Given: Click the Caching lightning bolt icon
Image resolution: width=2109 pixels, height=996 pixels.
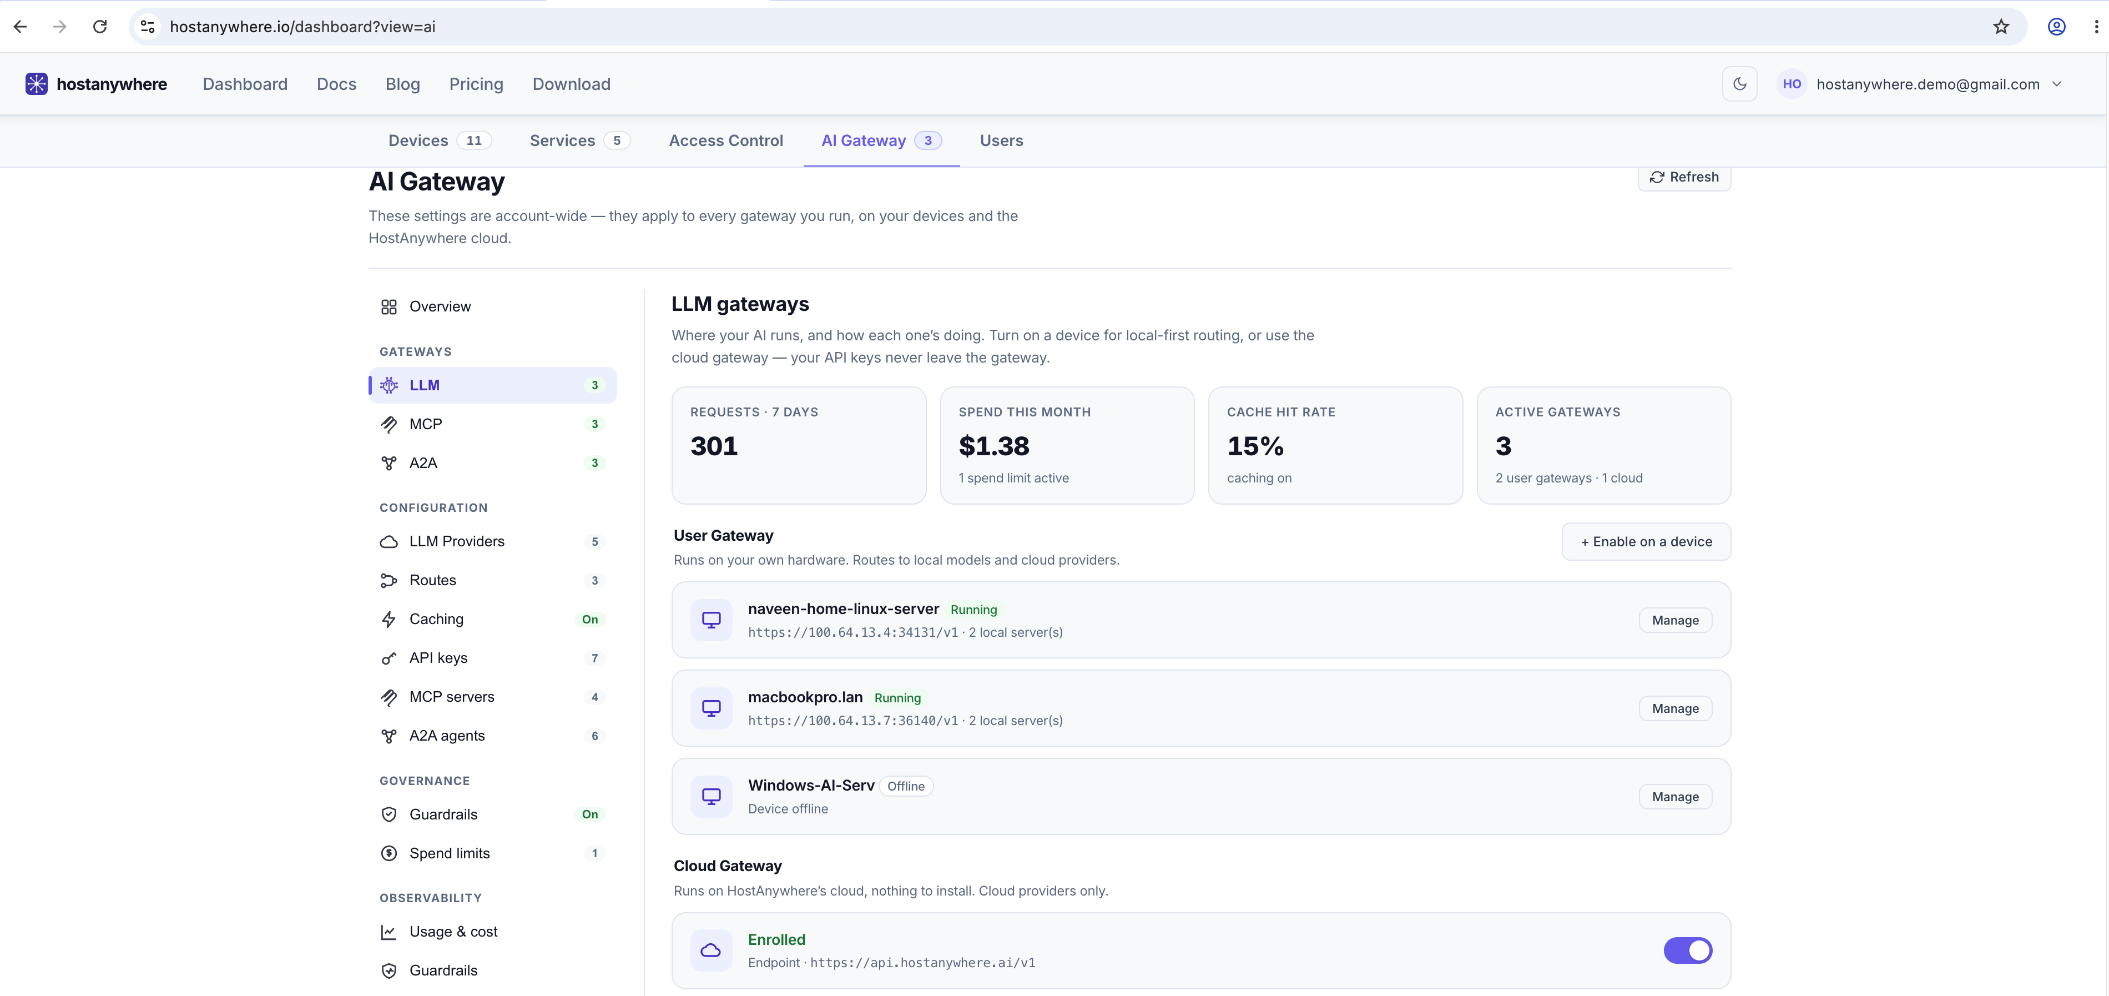Looking at the screenshot, I should click(x=389, y=619).
